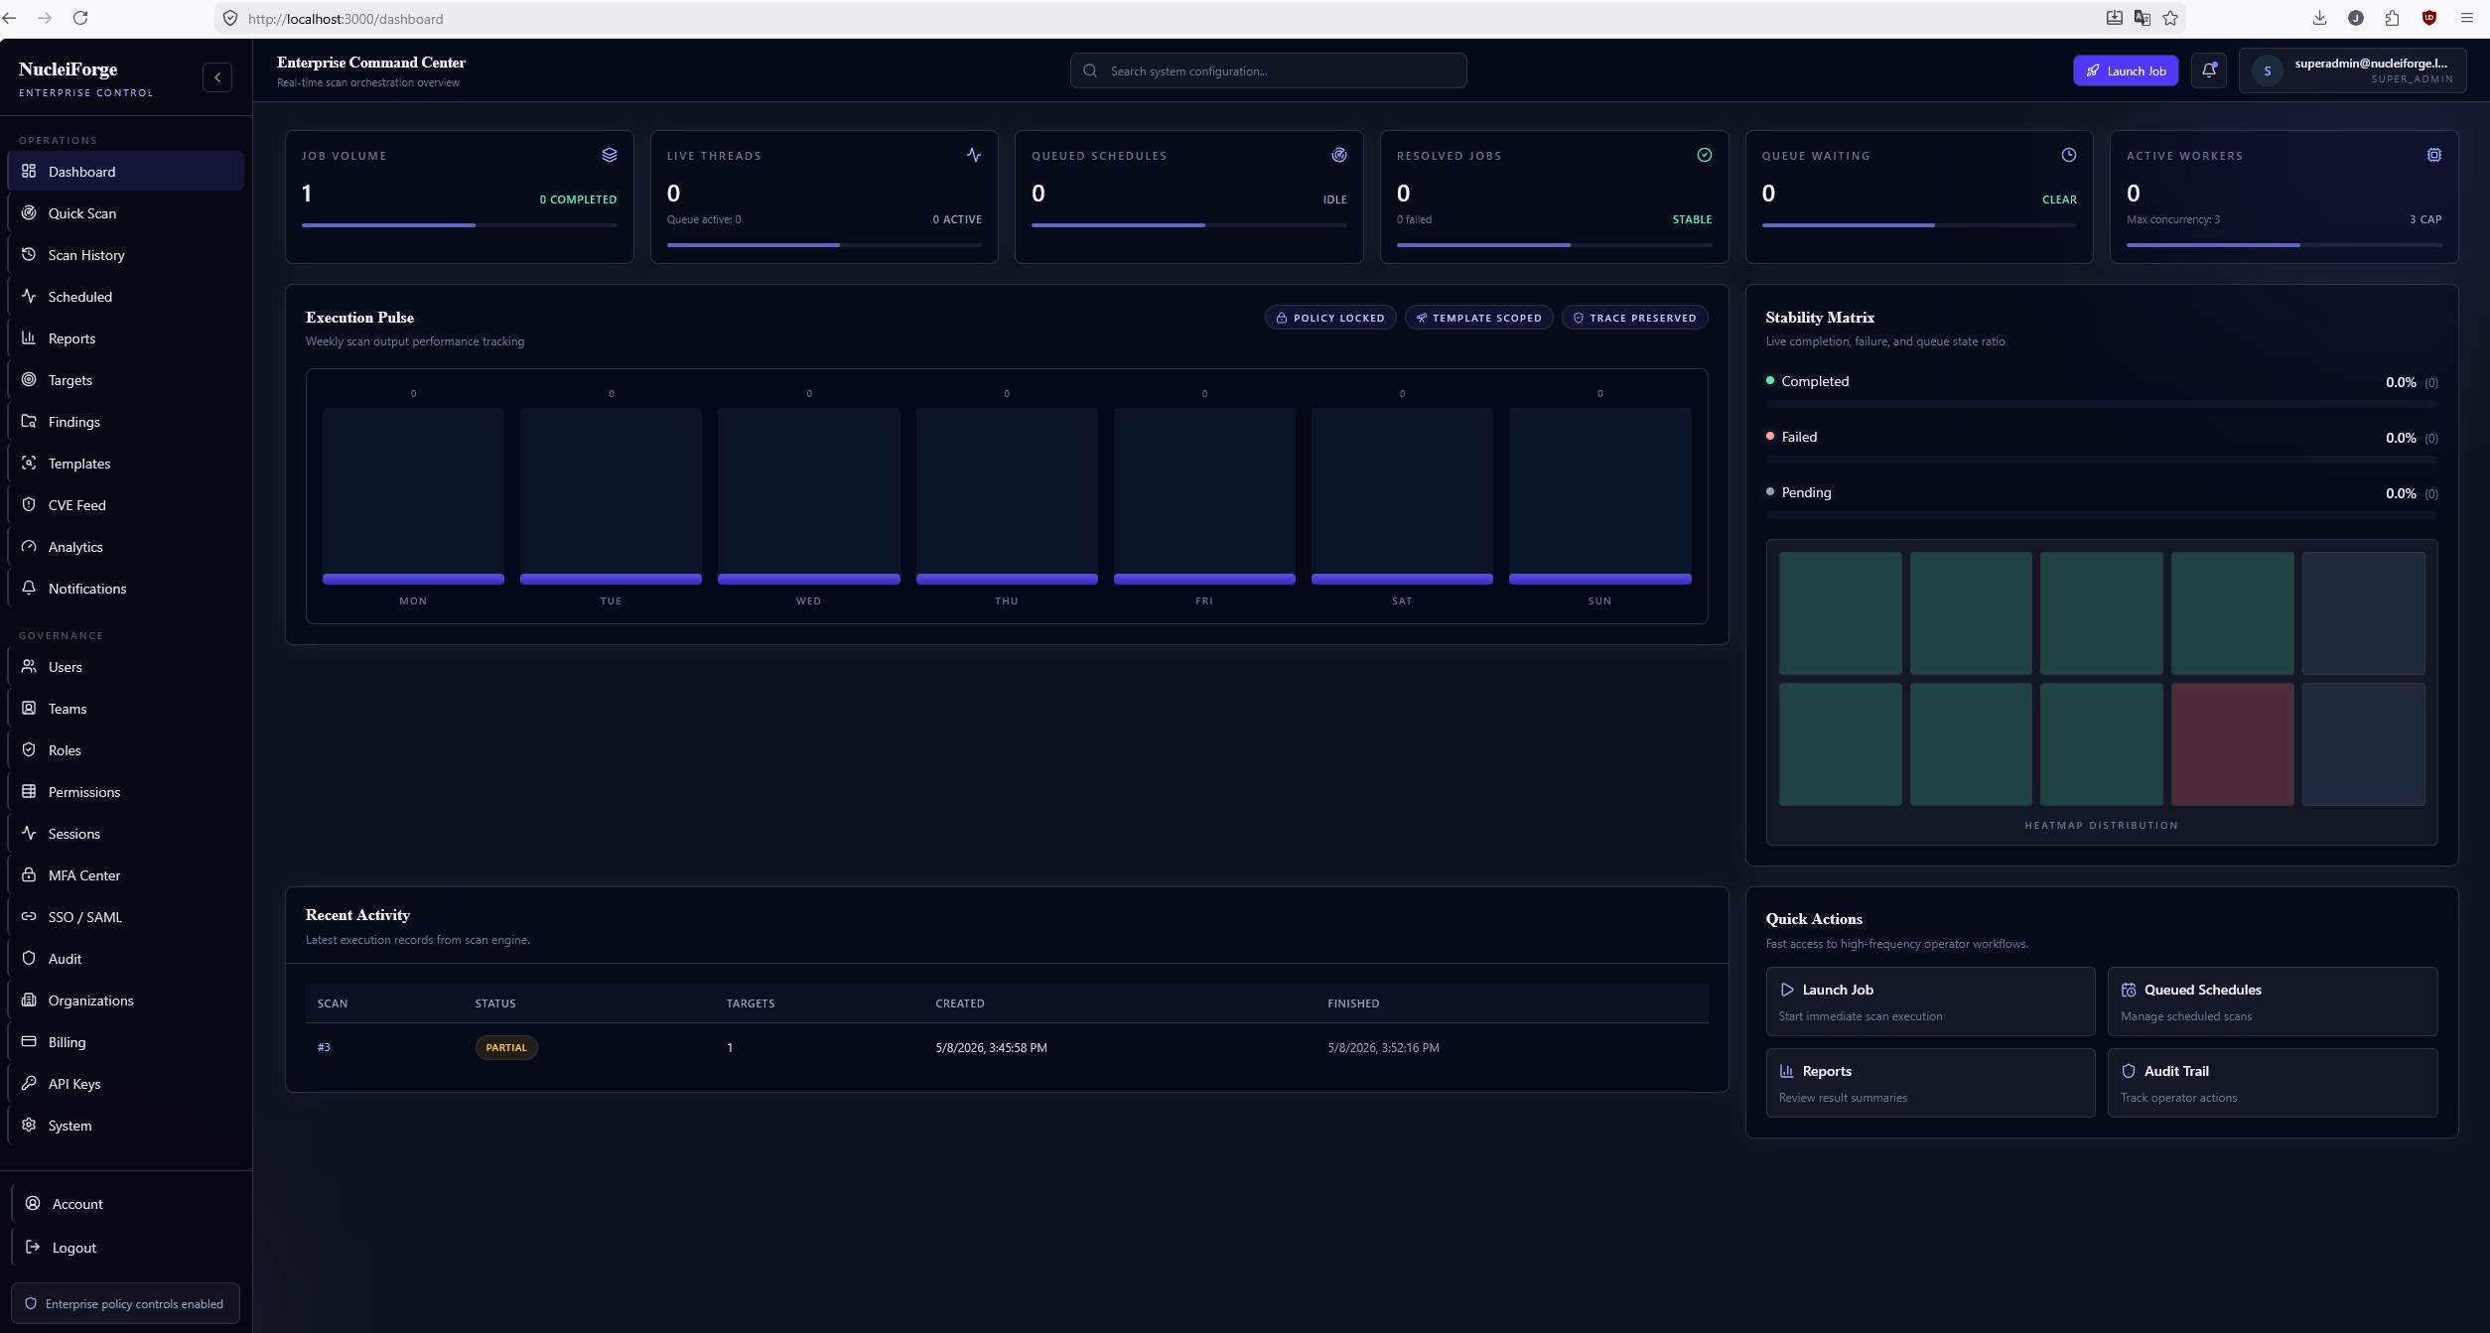Open the browser hamburger menu
Image resolution: width=2490 pixels, height=1333 pixels.
coord(2466,18)
